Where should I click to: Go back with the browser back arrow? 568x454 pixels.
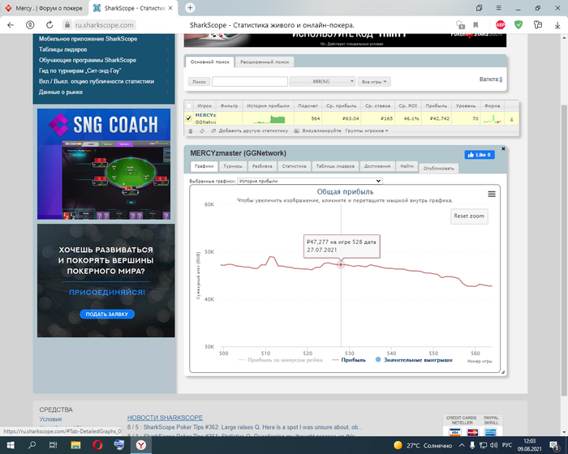pos(11,25)
